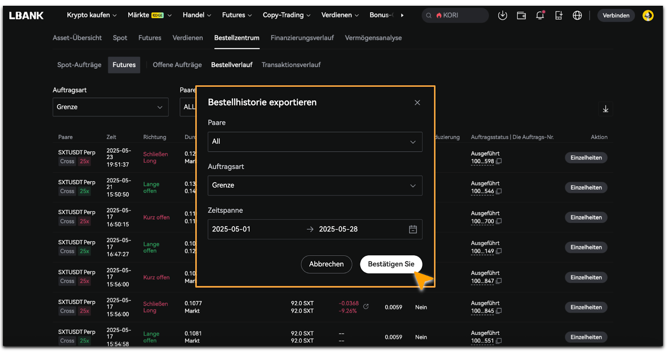The width and height of the screenshot is (668, 353).
Task: Click the globe language icon
Action: coord(577,15)
